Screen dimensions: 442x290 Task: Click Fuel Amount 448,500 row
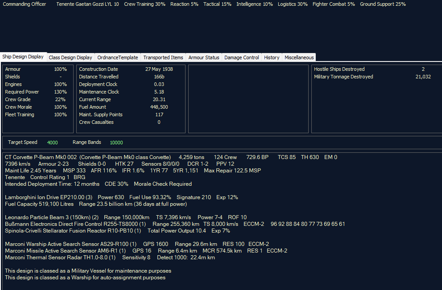tap(124, 107)
